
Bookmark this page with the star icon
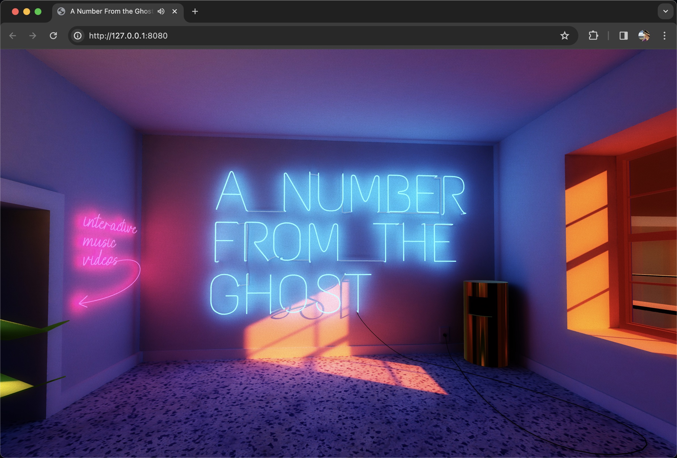(x=564, y=36)
